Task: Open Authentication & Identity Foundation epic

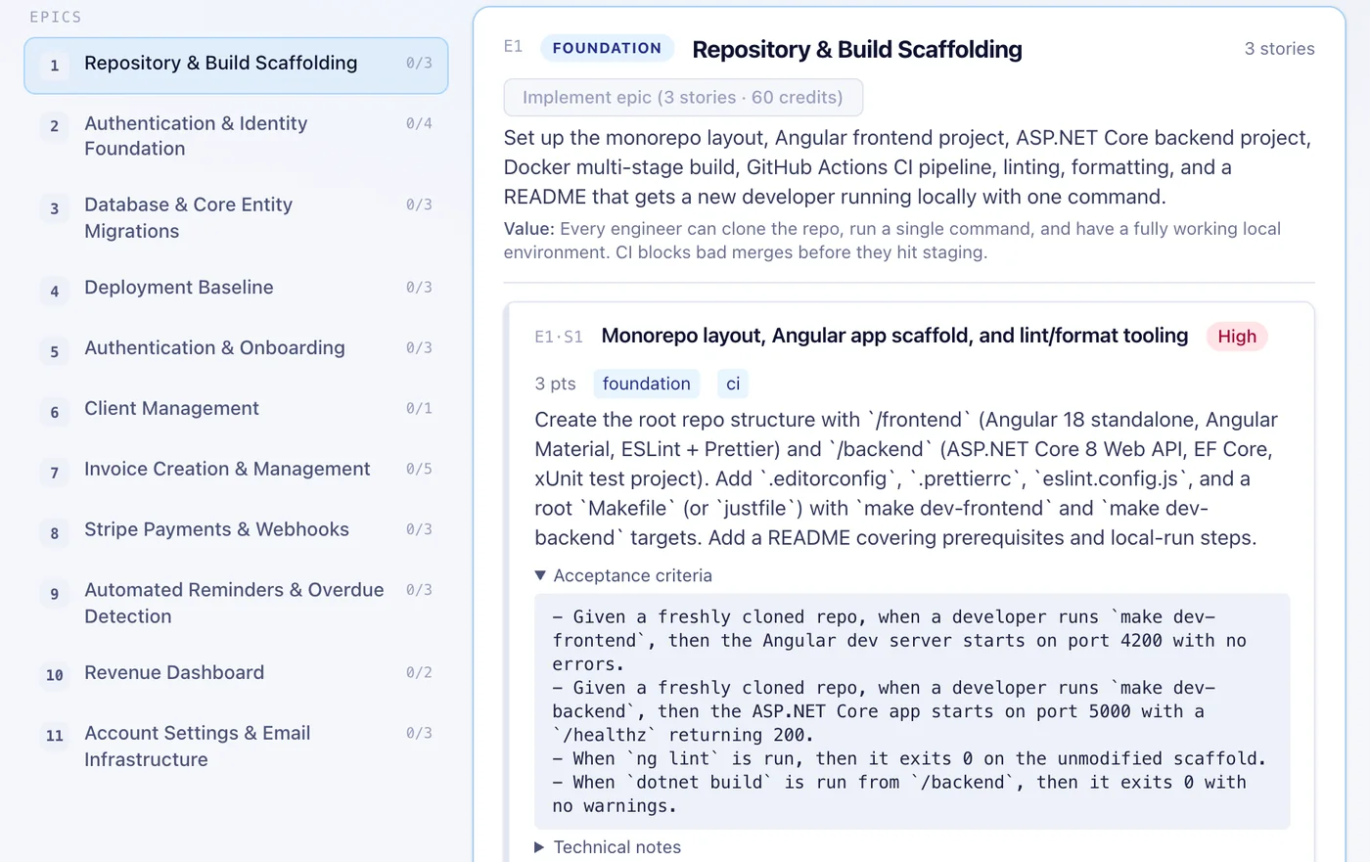Action: click(x=236, y=136)
